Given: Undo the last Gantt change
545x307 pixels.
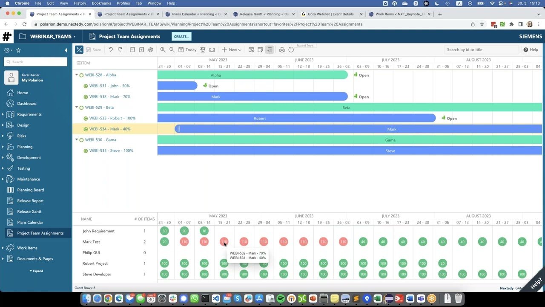Looking at the screenshot, I should [x=111, y=50].
